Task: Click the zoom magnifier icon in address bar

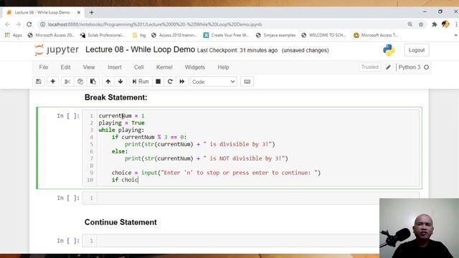Action: coord(410,24)
